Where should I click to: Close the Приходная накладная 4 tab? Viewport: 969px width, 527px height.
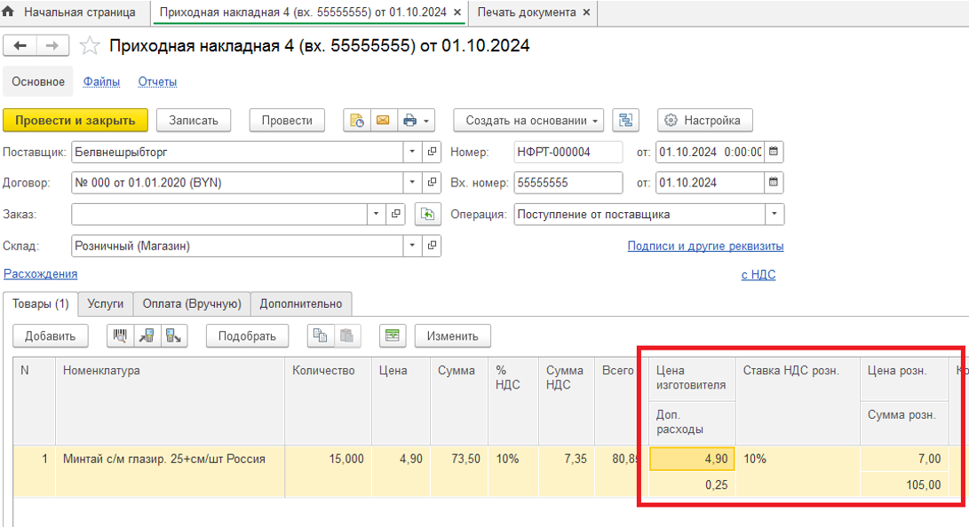[x=457, y=12]
